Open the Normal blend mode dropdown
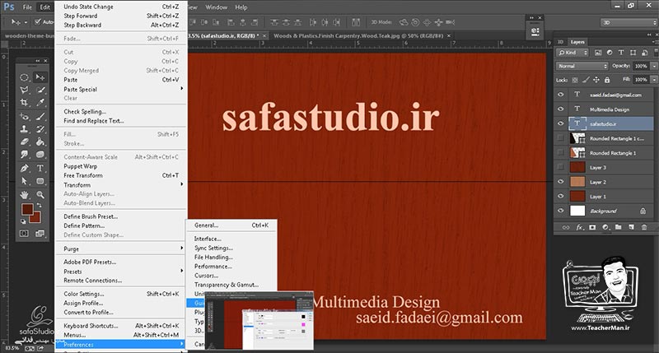Image resolution: width=659 pixels, height=353 pixels. point(582,66)
